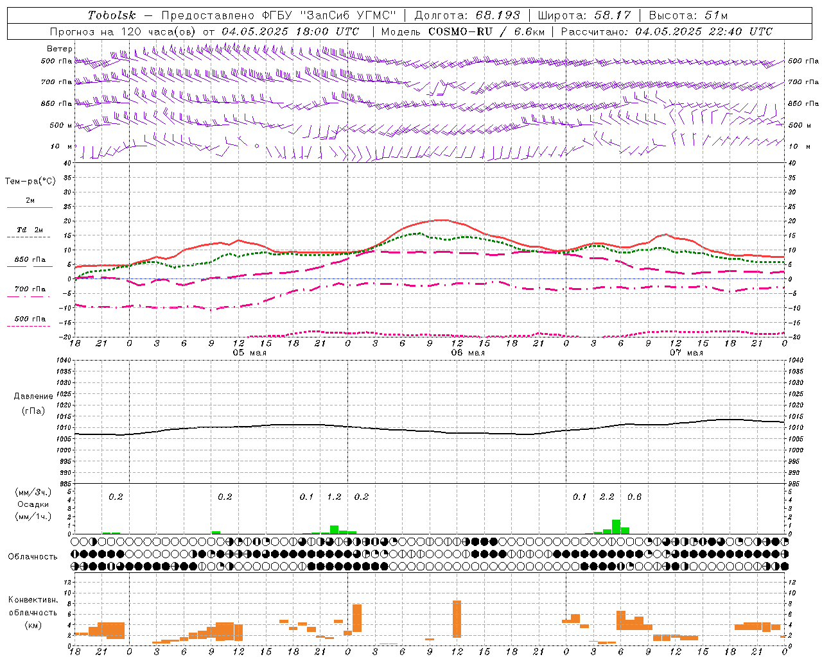
Task: Click the 'Прогноз на 120 часа(ов)' forecast text
Action: point(123,31)
